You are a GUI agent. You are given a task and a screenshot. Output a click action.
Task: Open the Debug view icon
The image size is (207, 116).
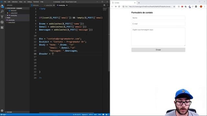click(x=2, y=22)
